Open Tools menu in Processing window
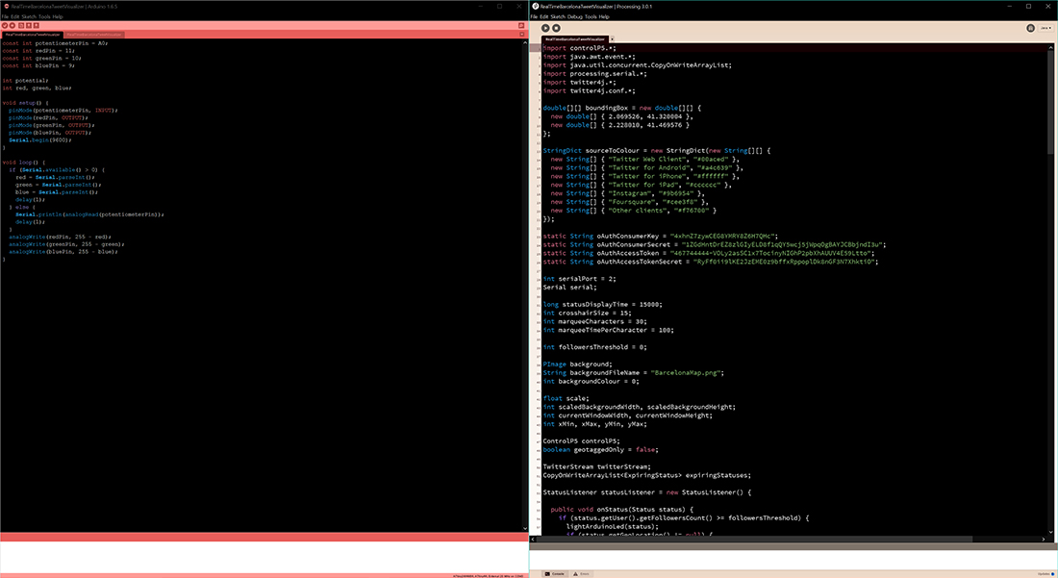 point(592,17)
